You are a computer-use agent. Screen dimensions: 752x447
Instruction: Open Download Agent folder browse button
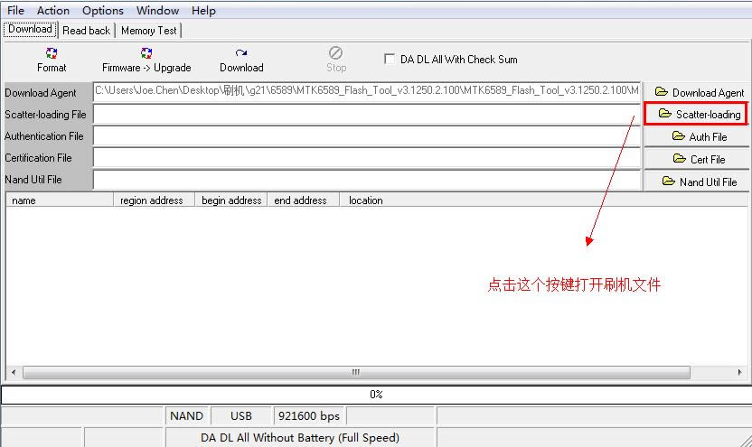pos(698,92)
